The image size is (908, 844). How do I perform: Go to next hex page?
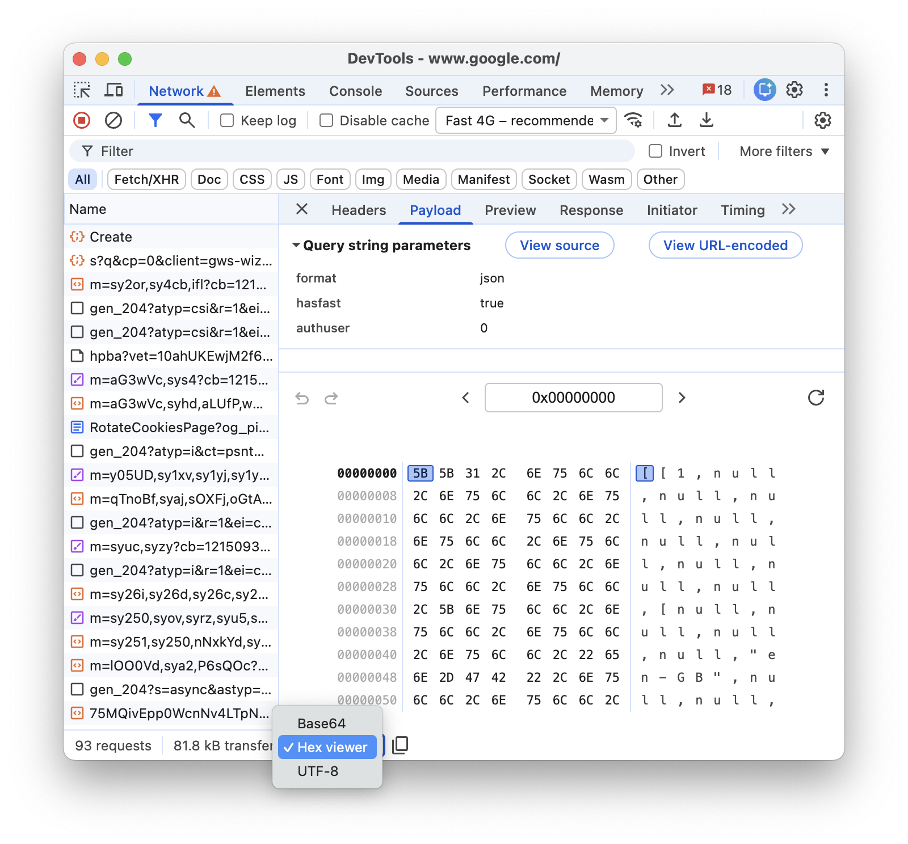(682, 398)
